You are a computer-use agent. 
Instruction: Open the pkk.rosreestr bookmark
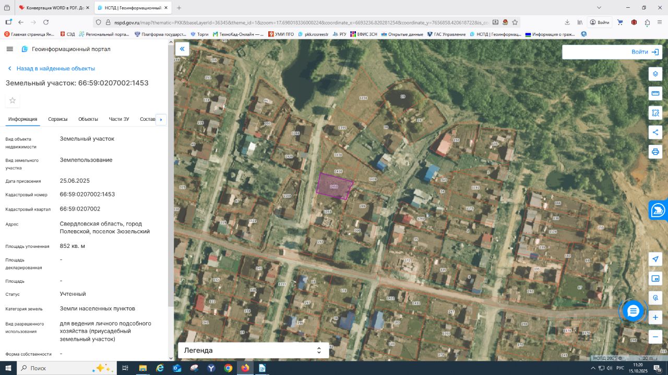point(313,34)
